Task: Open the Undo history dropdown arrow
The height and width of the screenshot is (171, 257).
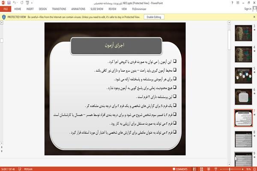Action: [18, 3]
